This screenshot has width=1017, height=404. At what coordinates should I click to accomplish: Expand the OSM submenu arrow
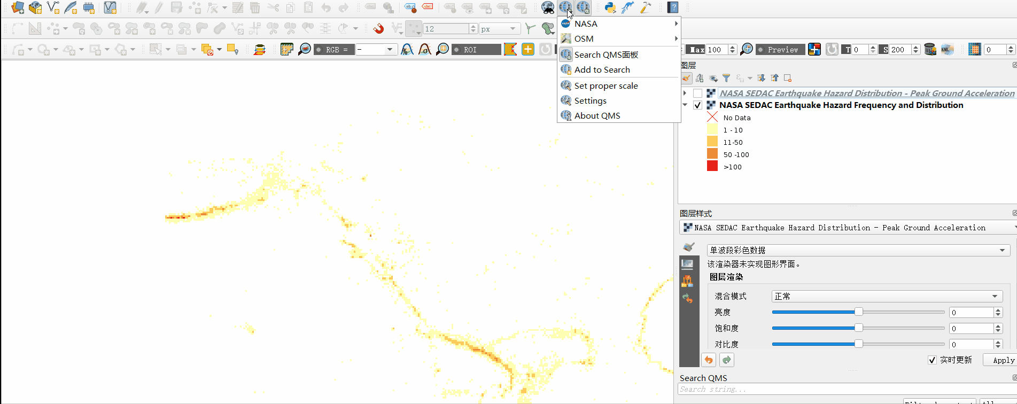(676, 38)
